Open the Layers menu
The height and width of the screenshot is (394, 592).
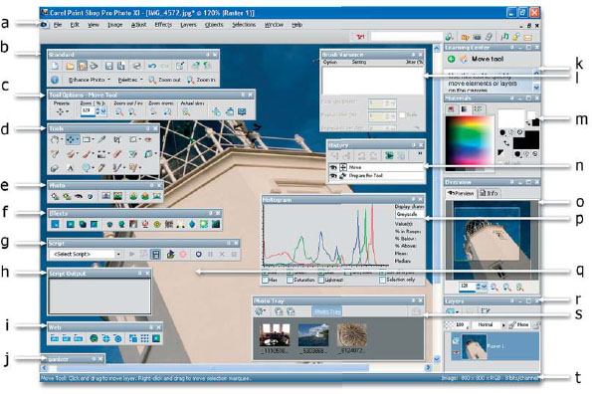188,25
